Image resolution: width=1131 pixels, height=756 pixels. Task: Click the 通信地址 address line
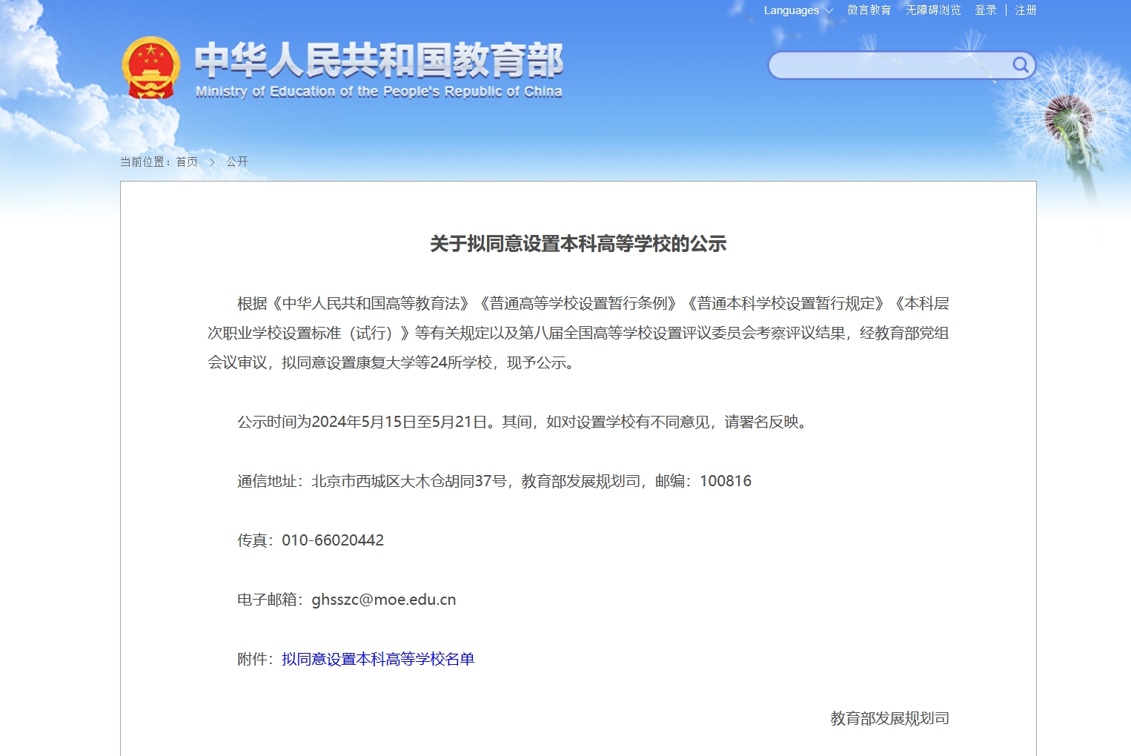[x=494, y=481]
